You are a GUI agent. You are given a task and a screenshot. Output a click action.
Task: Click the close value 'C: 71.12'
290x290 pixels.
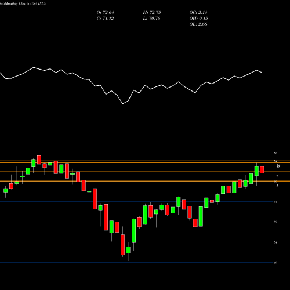click(105, 19)
